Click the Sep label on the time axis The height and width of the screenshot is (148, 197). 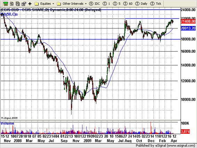tap(64, 141)
